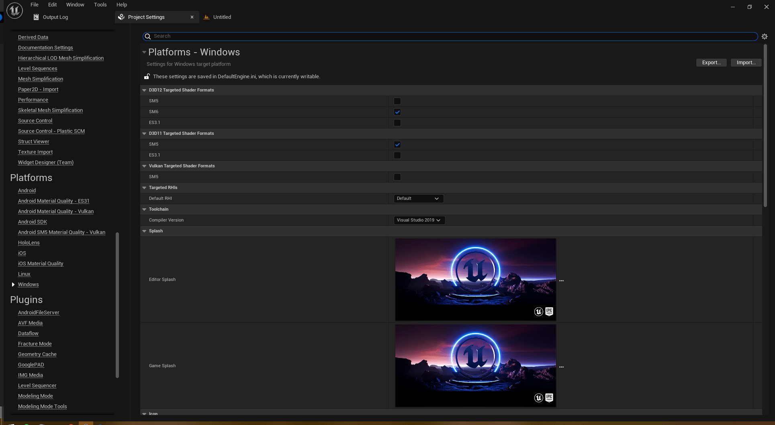
Task: Click the settings Search field
Action: 450,36
